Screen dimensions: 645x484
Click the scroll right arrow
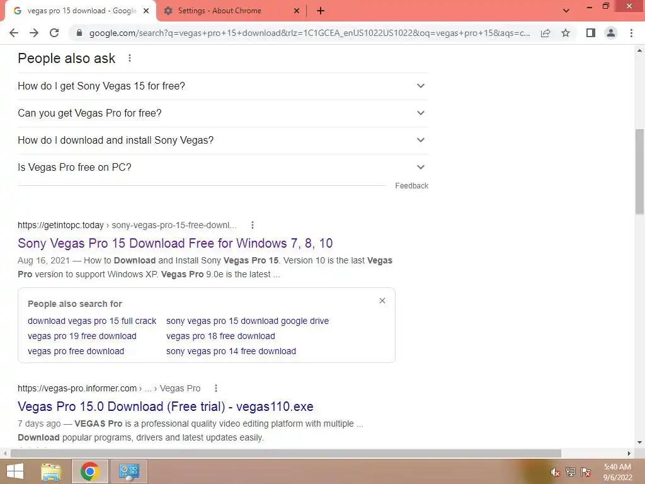629,454
